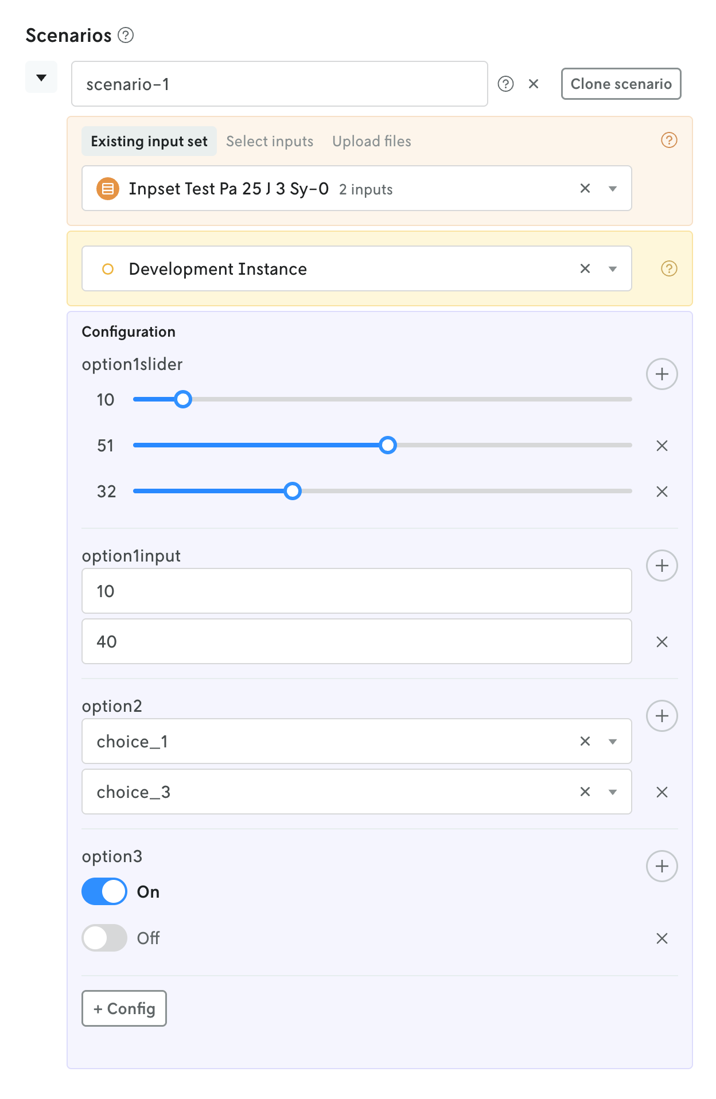Expand the choice_1 dropdown for option2
The width and height of the screenshot is (716, 1099).
point(613,742)
